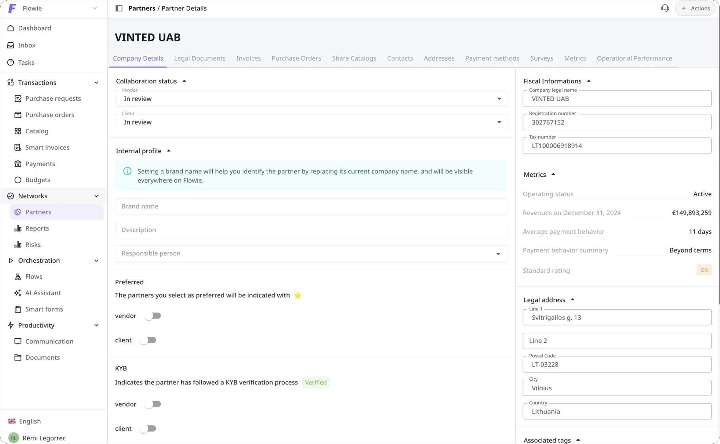The image size is (720, 444).
Task: Click the info icon in brand name notice
Action: (x=127, y=171)
